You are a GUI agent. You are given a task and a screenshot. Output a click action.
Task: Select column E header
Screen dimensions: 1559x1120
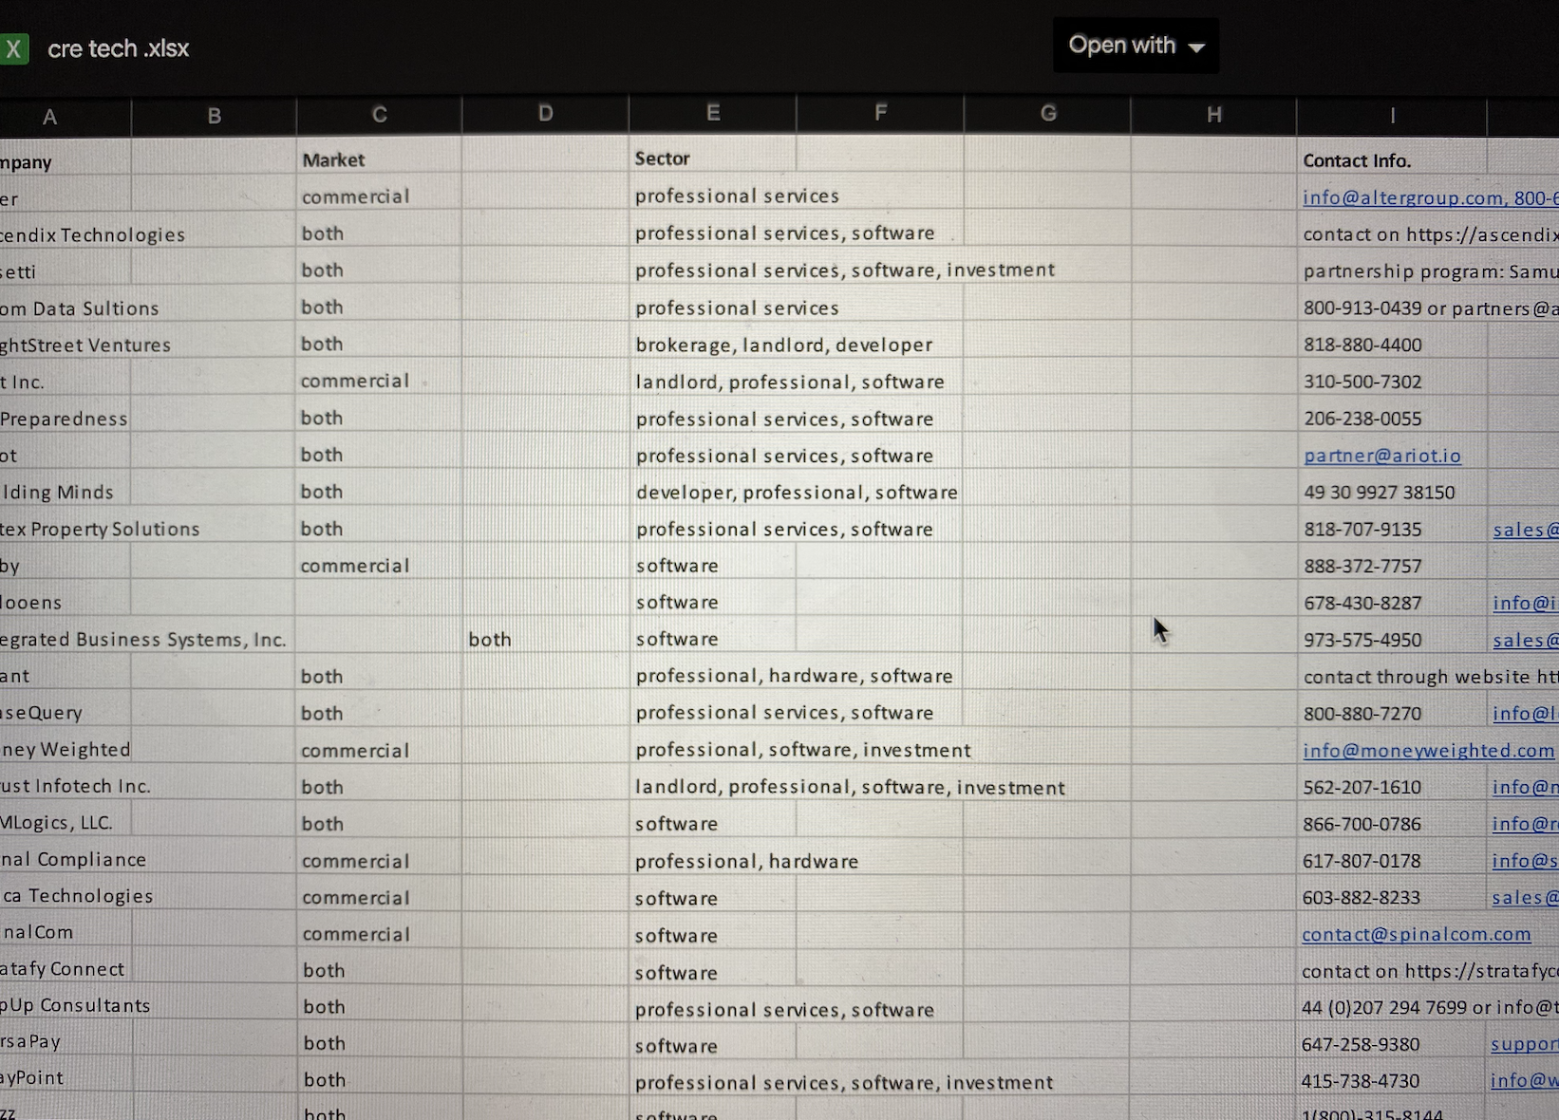[712, 113]
